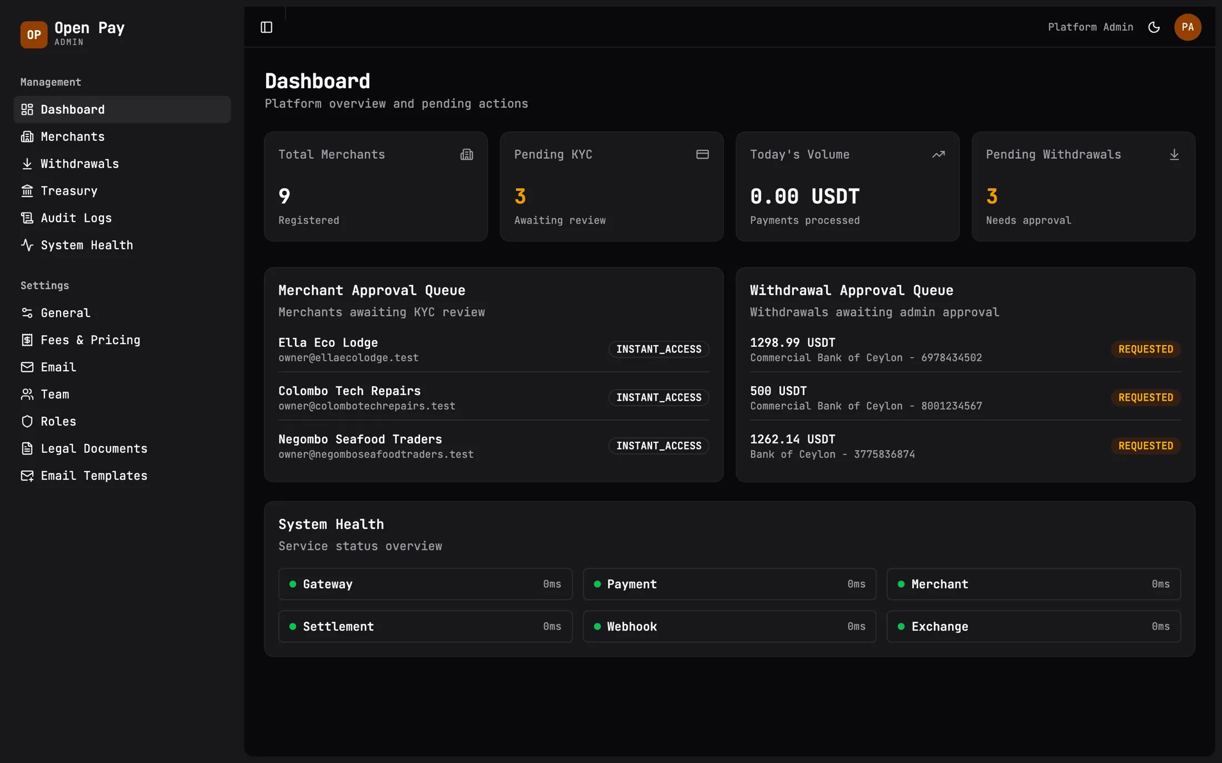The image size is (1222, 763).
Task: Go to Fees & Pricing settings
Action: [122, 340]
